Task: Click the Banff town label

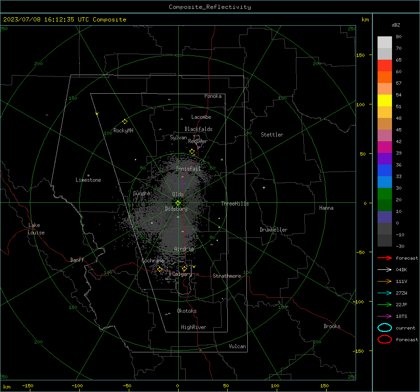Action: 77,260
